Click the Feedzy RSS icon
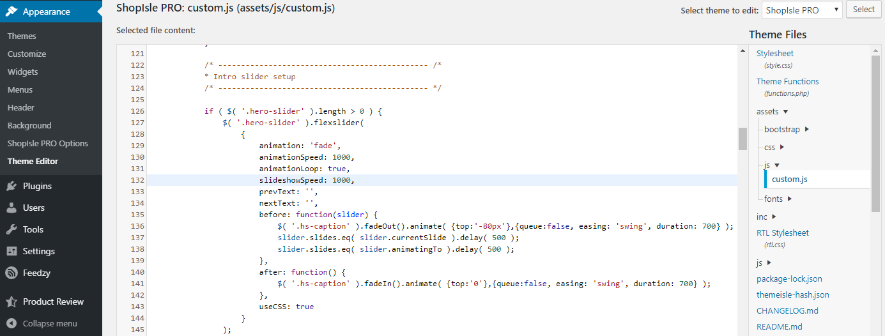 point(12,273)
